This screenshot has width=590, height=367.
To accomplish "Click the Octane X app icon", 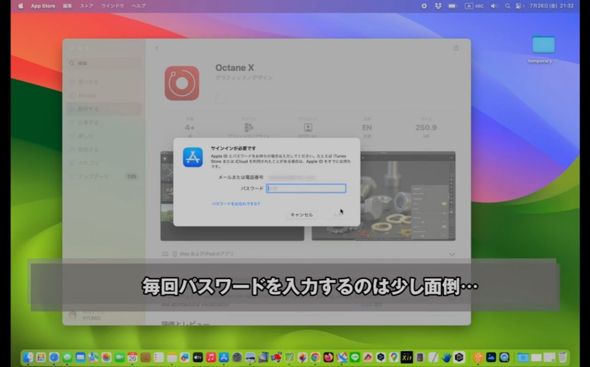I will (x=182, y=83).
